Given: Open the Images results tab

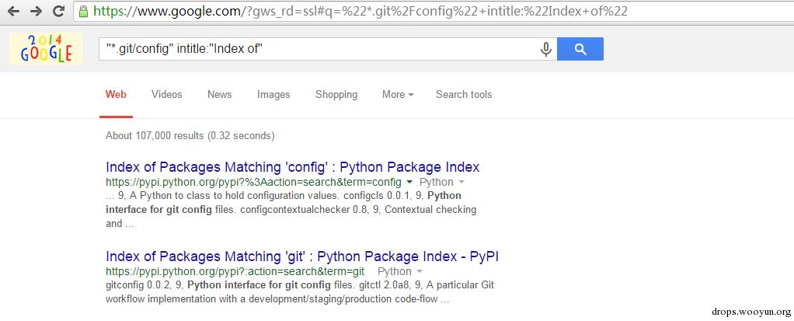Looking at the screenshot, I should 273,95.
